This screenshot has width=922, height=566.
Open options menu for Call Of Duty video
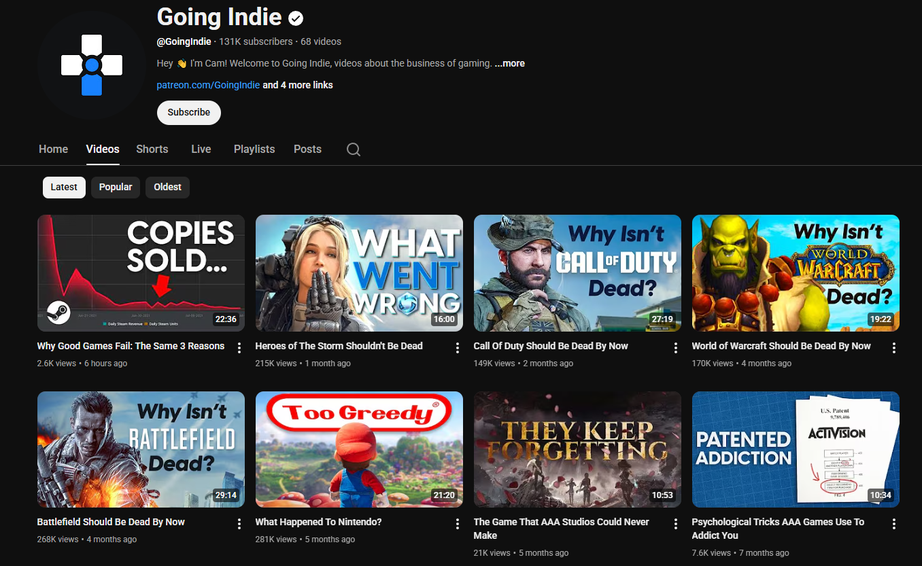point(676,348)
